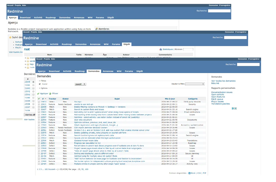The image size is (276, 182).
Task: Click the tags folder icon in the Dépôt window
Action: coord(28,64)
